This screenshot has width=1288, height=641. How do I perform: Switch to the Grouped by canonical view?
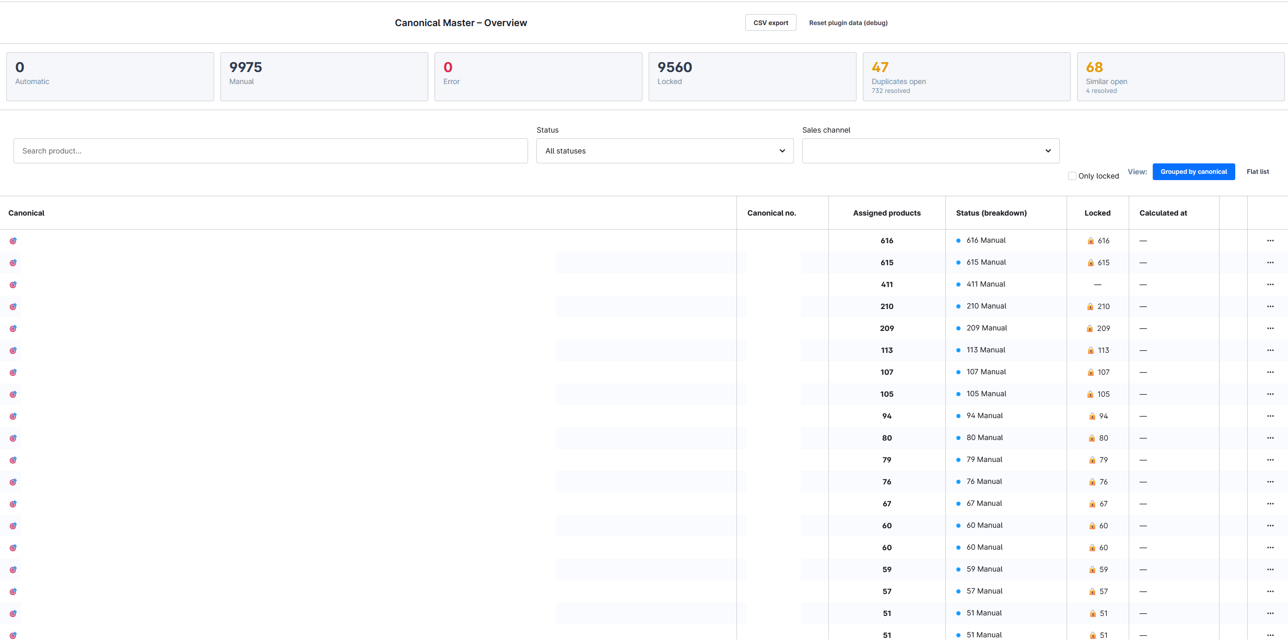click(x=1194, y=172)
